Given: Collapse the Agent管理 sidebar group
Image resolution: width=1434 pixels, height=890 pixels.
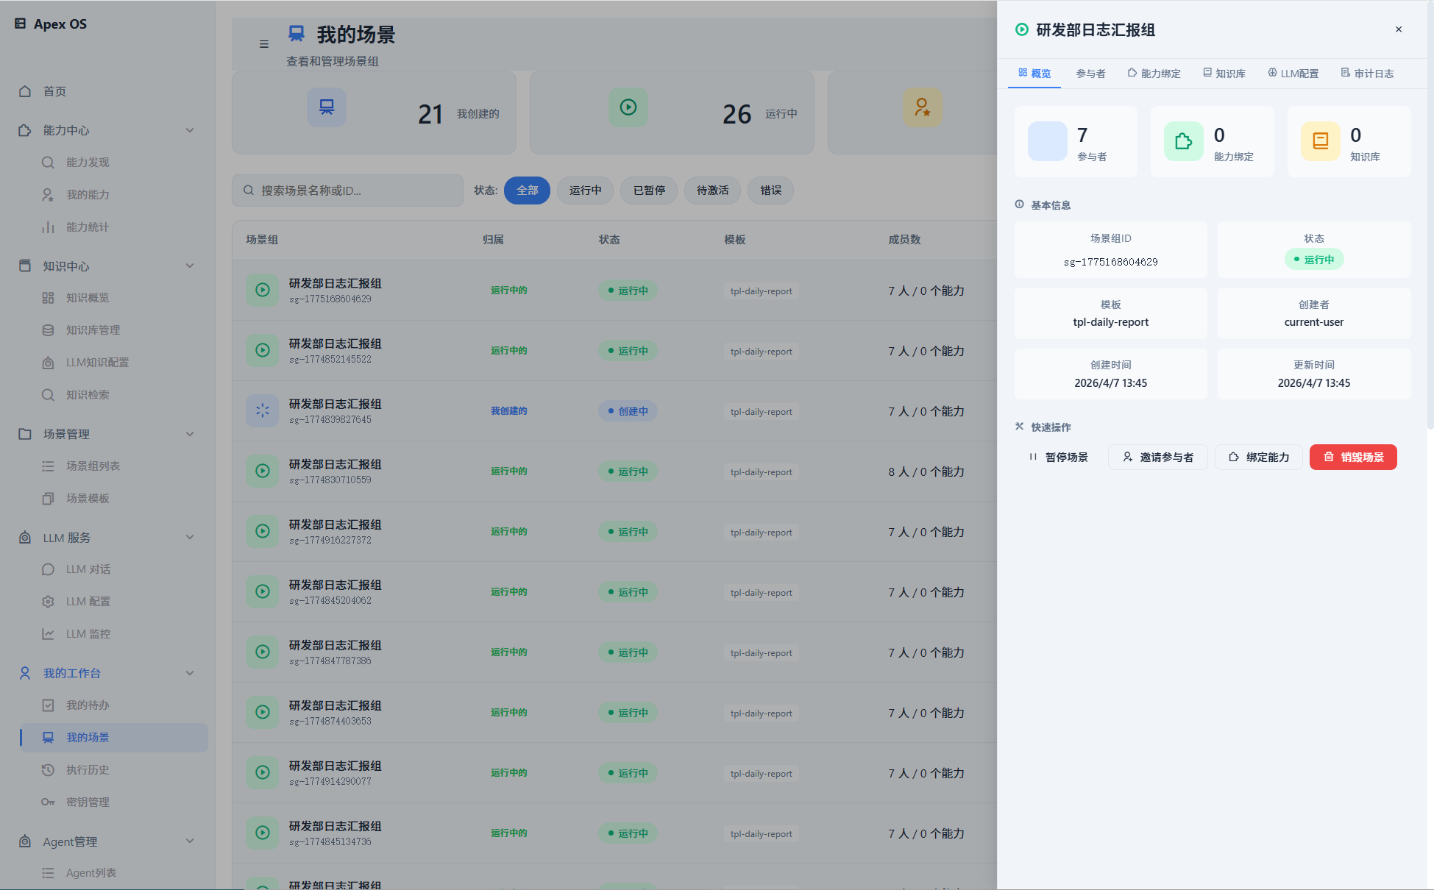Looking at the screenshot, I should click(x=190, y=841).
